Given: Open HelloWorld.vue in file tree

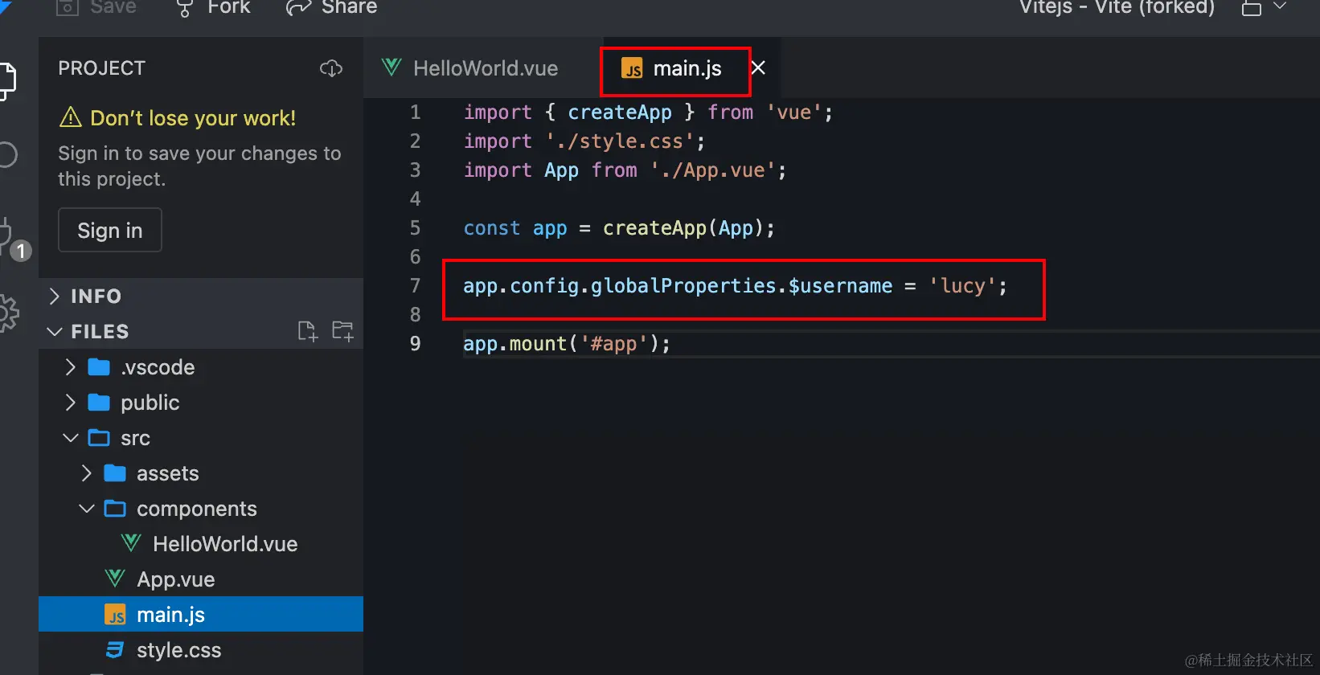Looking at the screenshot, I should tap(201, 544).
